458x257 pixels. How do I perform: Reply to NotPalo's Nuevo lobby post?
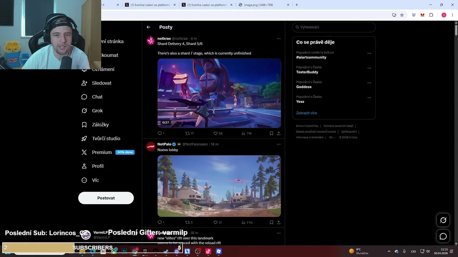click(x=161, y=222)
